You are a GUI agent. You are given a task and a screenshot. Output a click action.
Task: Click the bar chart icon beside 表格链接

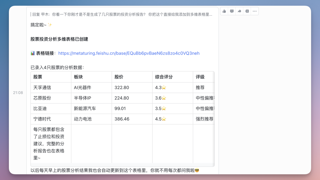pos(33,53)
